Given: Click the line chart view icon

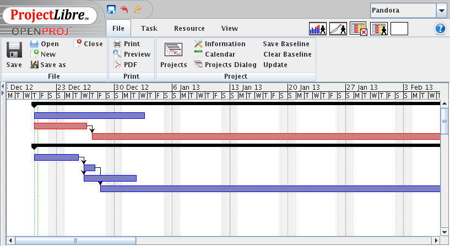Looking at the screenshot, I should [338, 29].
